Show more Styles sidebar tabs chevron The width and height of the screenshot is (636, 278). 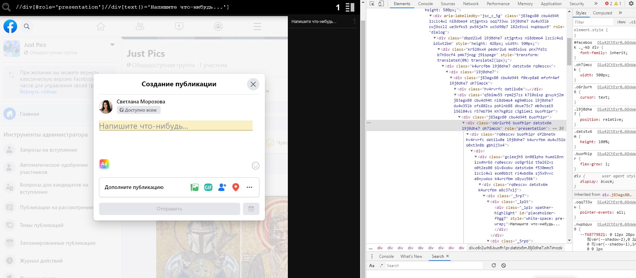pyautogui.click(x=620, y=13)
